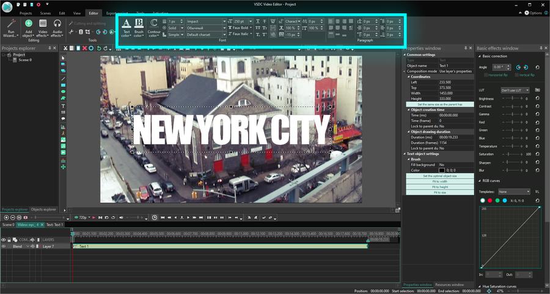Viewport: 550px width, 294px height.
Task: Click Set the same size as parent button
Action: [440, 105]
